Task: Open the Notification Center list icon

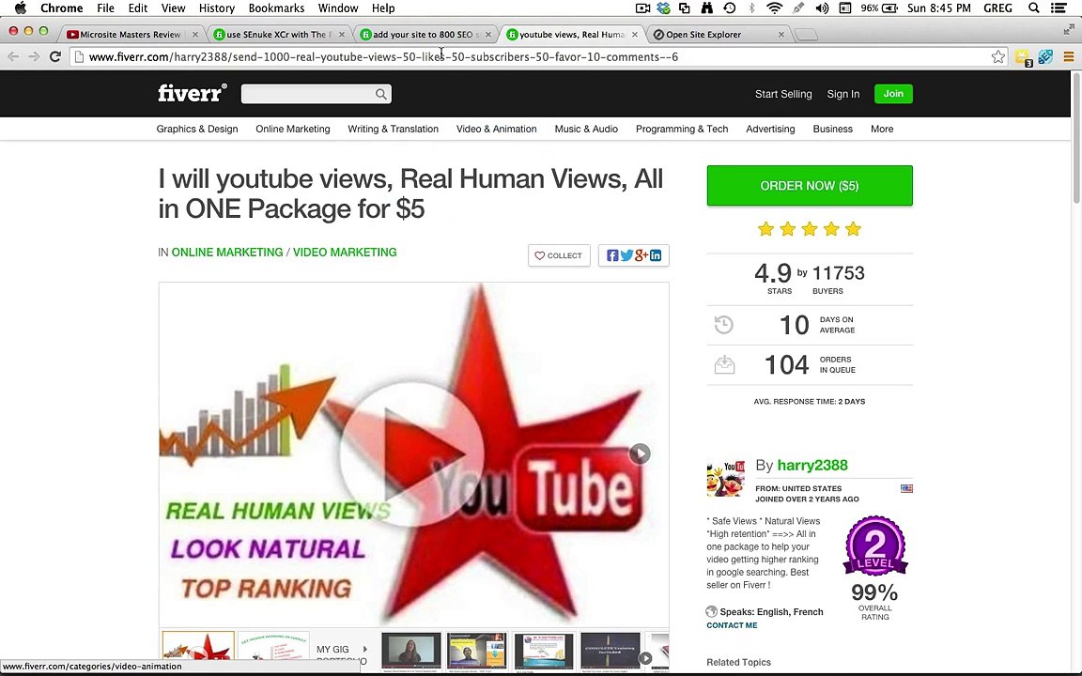Action: 1058,8
